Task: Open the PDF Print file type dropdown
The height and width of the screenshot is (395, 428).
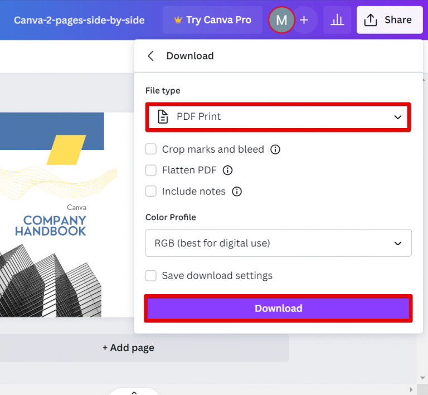Action: point(278,117)
